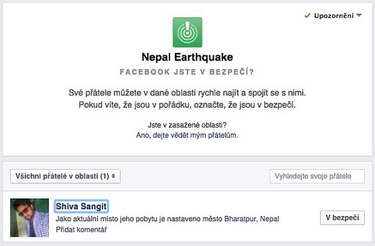
Task: Click the 'Pokud víte, že jsou v pořádku' line
Action: [x=187, y=105]
